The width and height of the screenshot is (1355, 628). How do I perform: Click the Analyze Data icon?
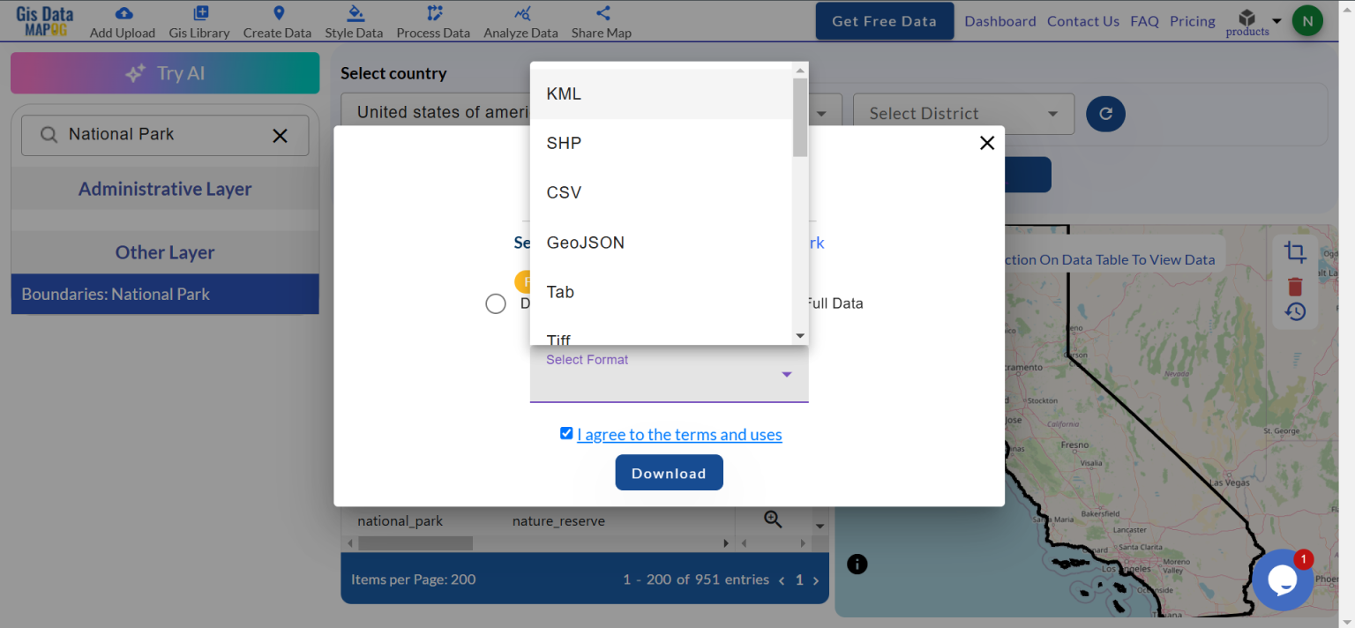coord(520,12)
